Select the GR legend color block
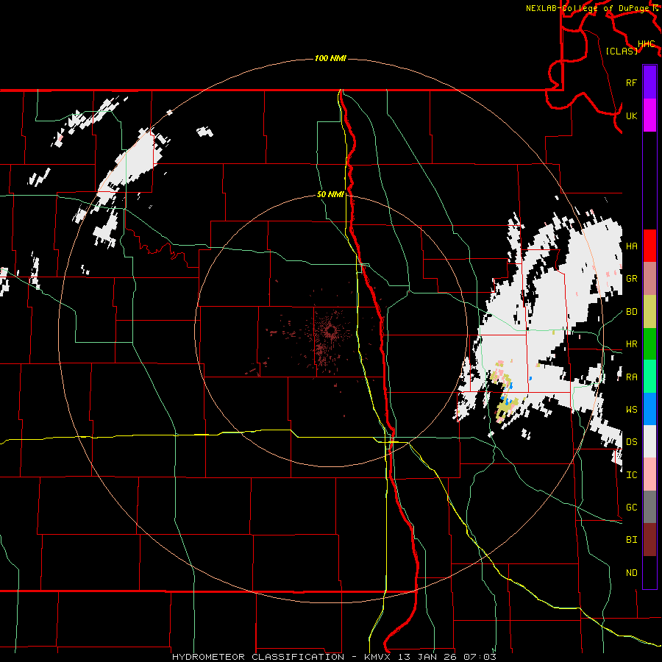 coord(649,279)
